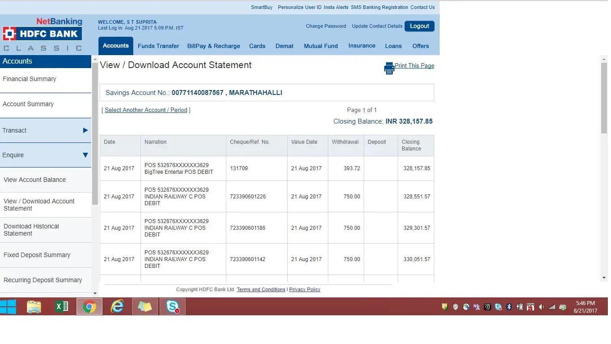Open Internet Explorer from the taskbar
Screen dimensions: 611x344
tap(117, 307)
